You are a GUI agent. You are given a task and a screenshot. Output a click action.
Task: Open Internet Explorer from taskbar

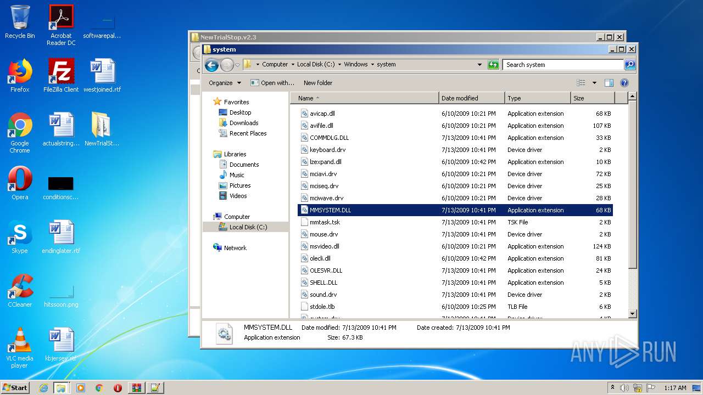pos(43,388)
